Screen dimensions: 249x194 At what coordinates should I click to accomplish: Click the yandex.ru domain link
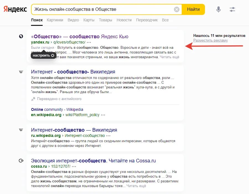[40, 42]
